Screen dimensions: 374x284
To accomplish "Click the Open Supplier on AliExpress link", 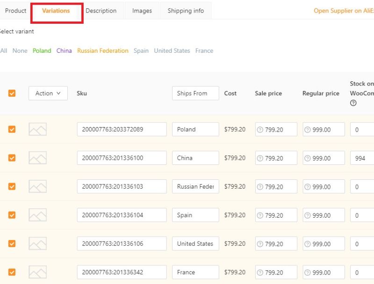I will click(344, 11).
